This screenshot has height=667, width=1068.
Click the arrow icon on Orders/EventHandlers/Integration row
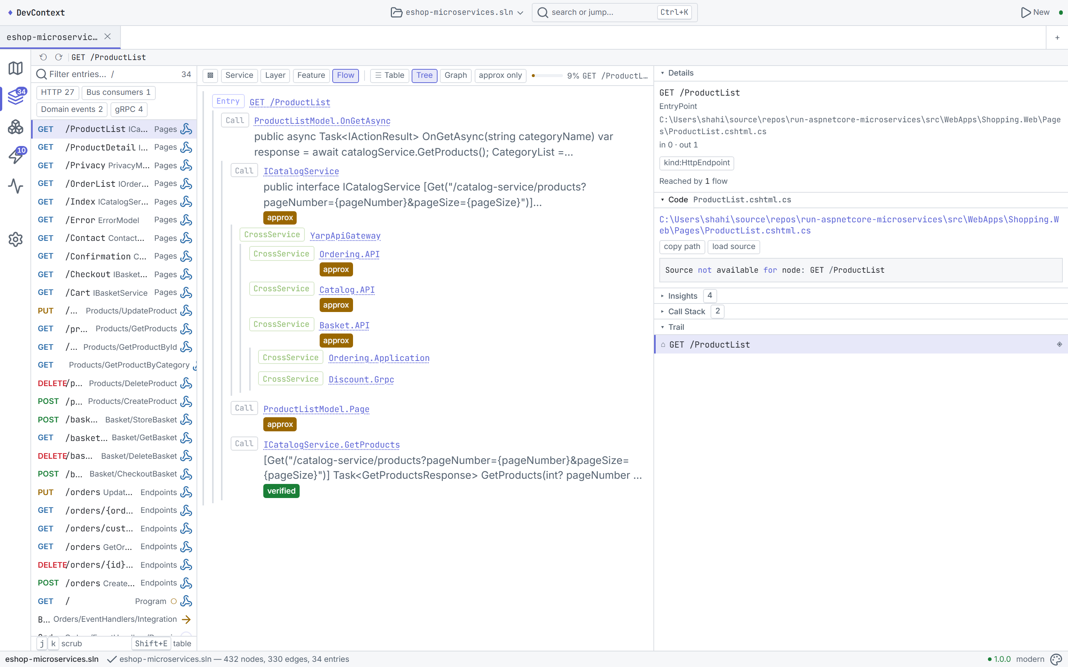point(186,619)
